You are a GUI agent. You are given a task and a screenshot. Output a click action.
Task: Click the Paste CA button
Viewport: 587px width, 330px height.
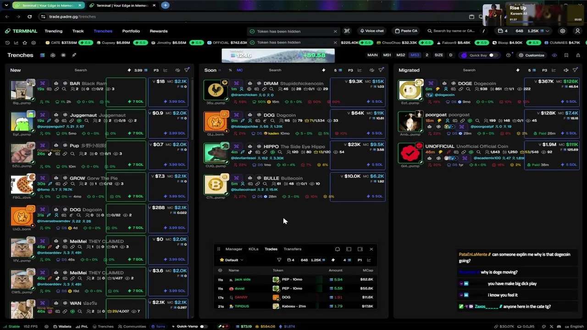click(x=406, y=31)
